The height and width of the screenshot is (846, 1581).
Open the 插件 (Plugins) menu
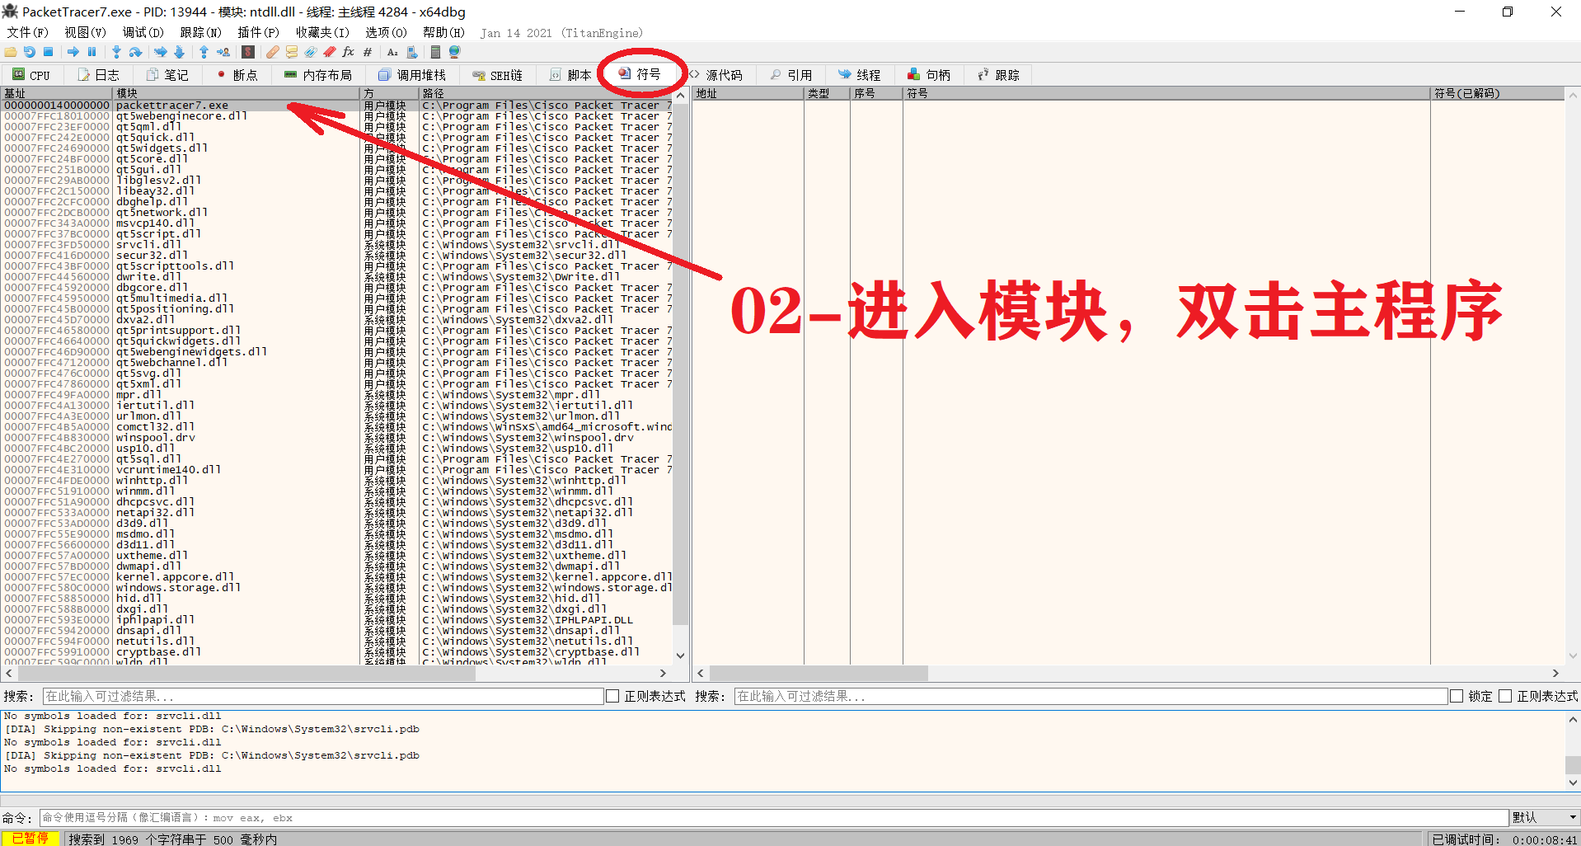click(258, 32)
